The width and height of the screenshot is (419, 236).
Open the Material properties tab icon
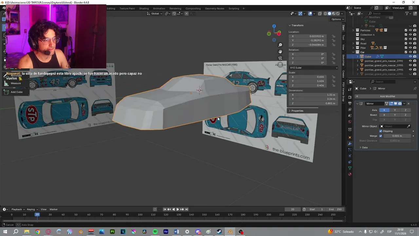350,174
